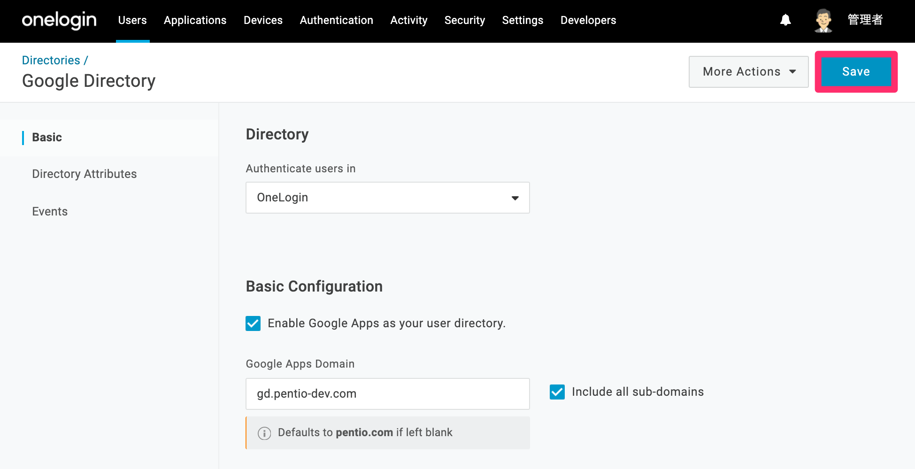915x469 pixels.
Task: Uncheck Enable Google Apps as your user directory
Action: click(253, 323)
